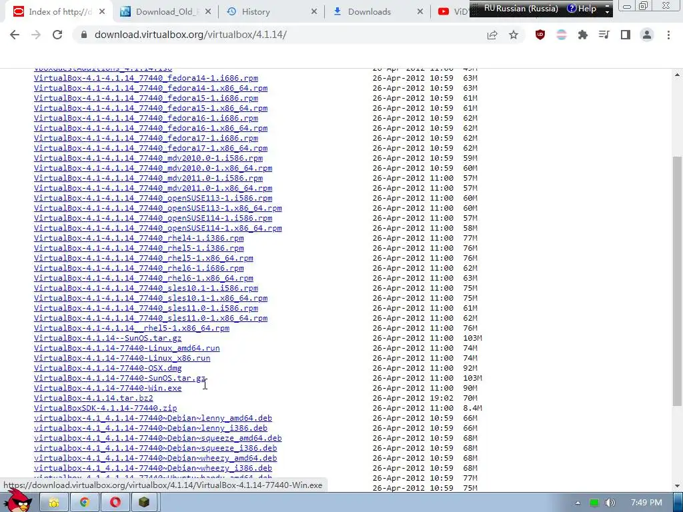
Task: Bookmark this page with the star icon
Action: coord(514,35)
